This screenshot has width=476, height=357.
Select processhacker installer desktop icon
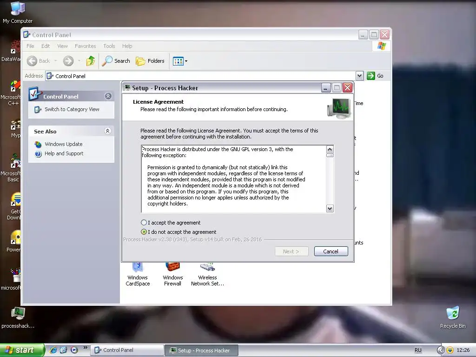pos(18,317)
